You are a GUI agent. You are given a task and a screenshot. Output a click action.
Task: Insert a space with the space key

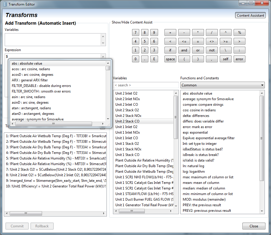coord(170,59)
